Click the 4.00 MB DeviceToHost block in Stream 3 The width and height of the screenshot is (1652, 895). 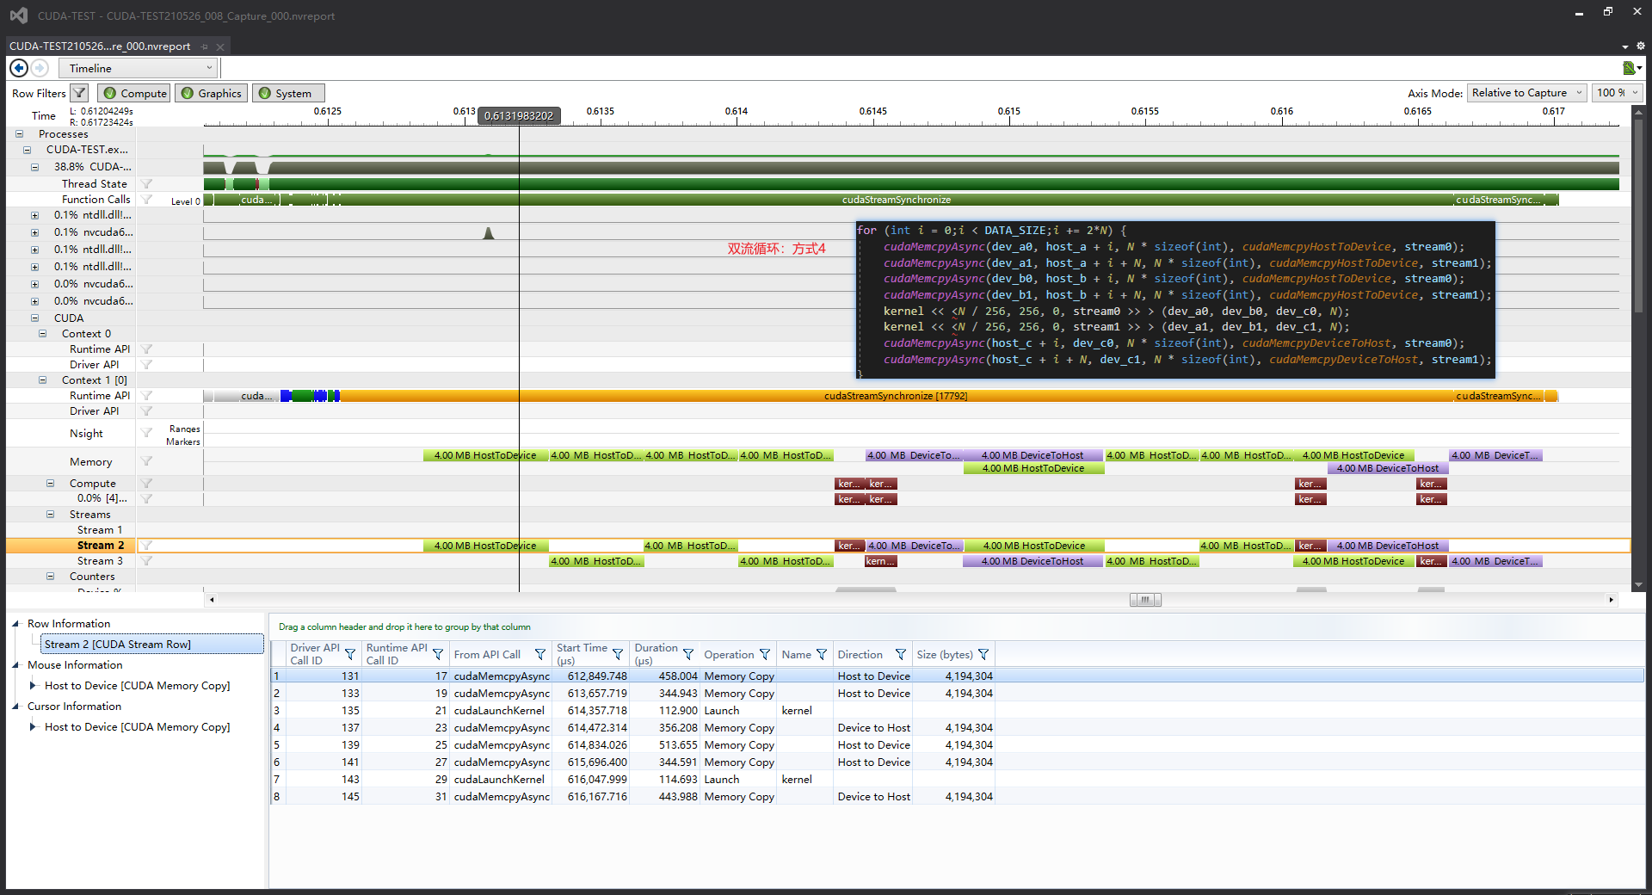point(1033,561)
